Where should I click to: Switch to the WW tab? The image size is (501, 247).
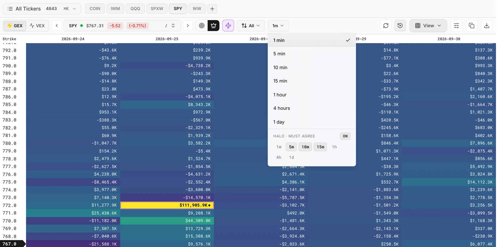[197, 9]
